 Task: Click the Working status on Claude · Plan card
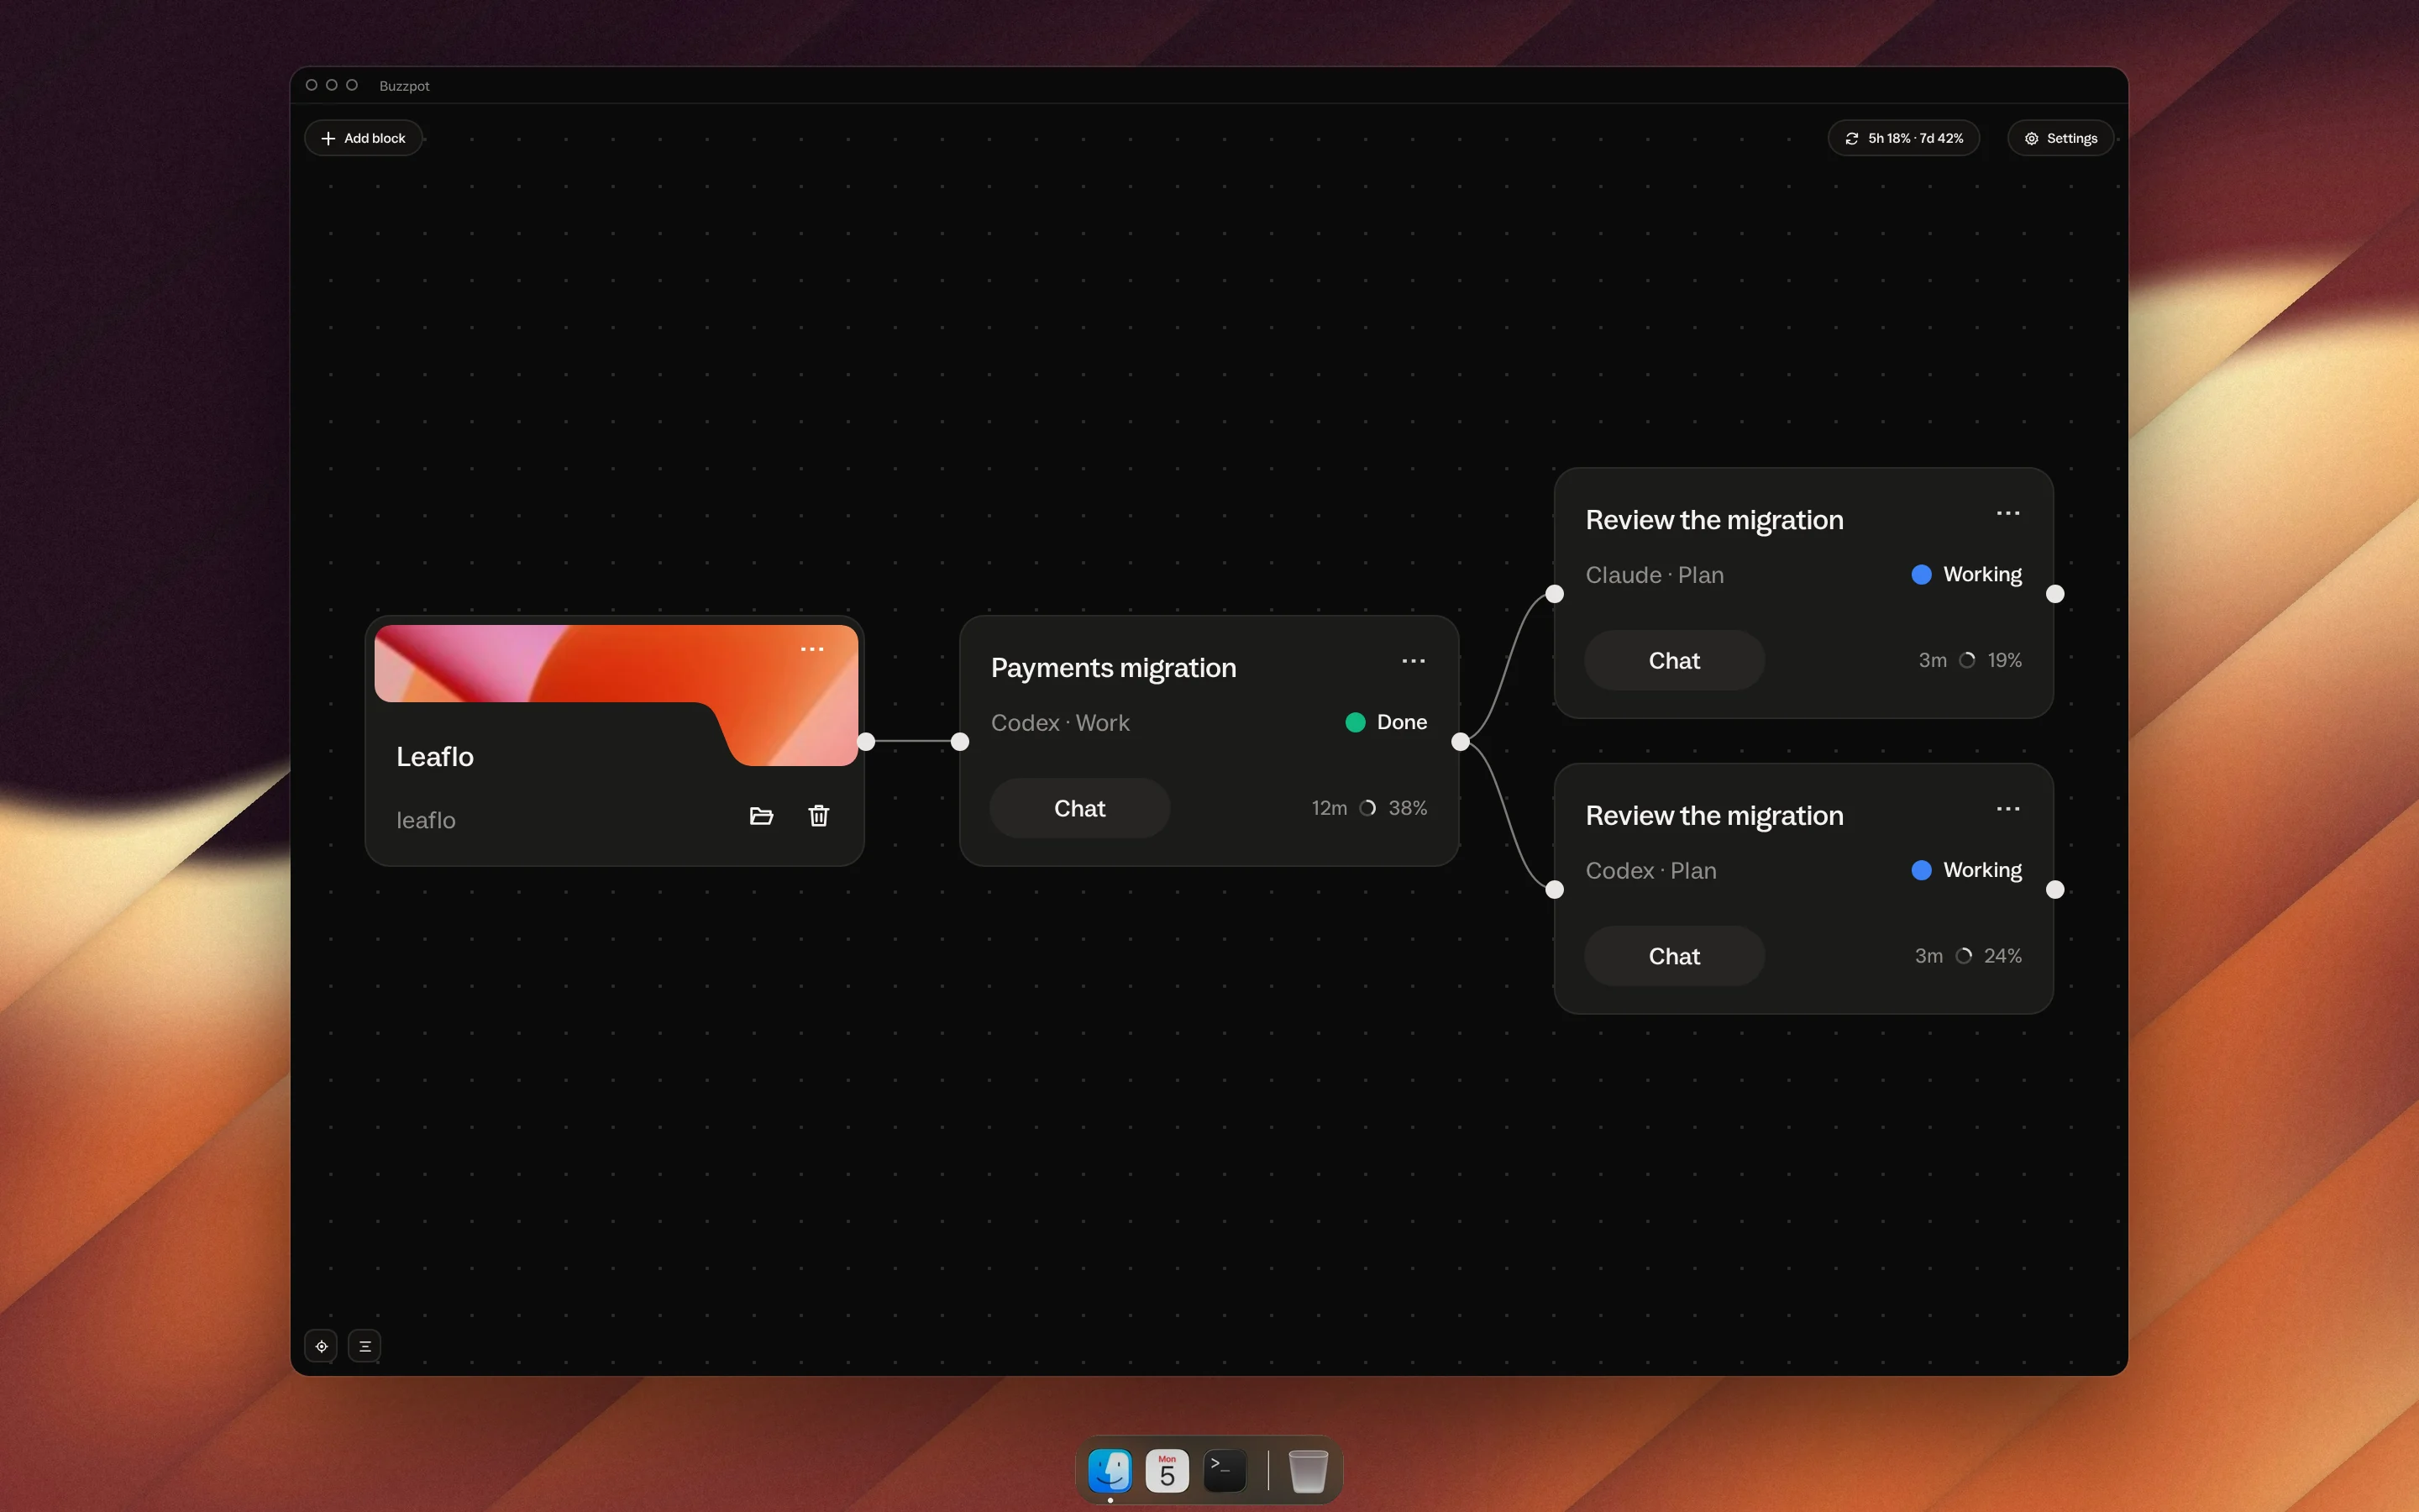(x=1967, y=574)
